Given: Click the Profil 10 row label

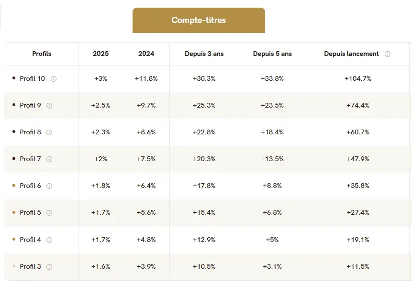Looking at the screenshot, I should [x=32, y=78].
